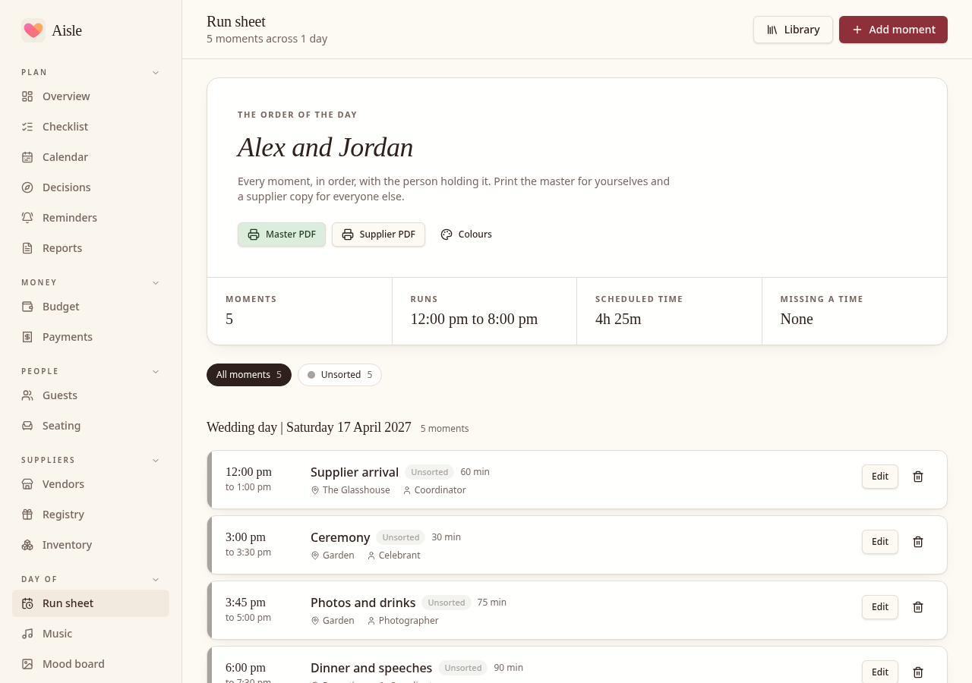Viewport: 972px width, 683px height.
Task: Delete the Dinner and speeches moment
Action: (x=918, y=672)
